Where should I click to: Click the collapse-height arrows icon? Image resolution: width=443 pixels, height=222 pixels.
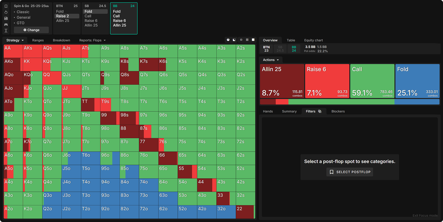tap(6, 30)
